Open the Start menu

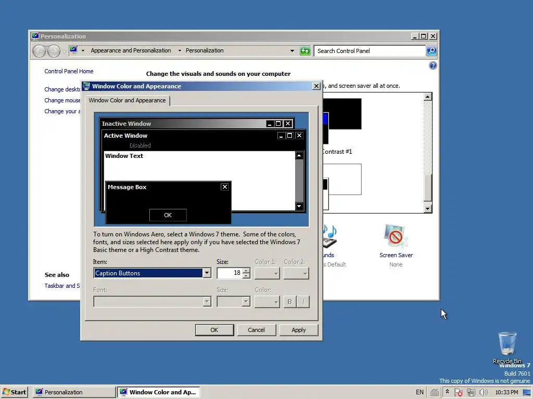pyautogui.click(x=14, y=392)
